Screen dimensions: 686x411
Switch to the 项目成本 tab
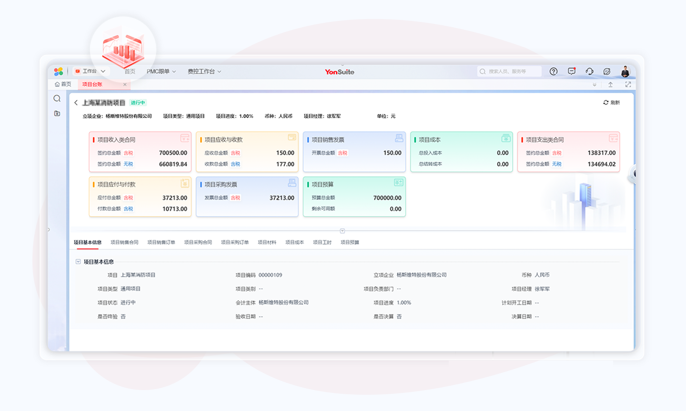tap(294, 243)
